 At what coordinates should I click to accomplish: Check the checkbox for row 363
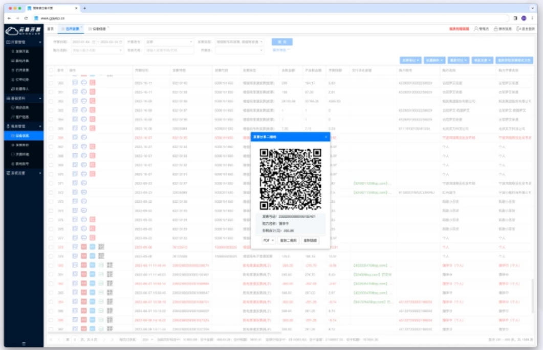(51, 110)
